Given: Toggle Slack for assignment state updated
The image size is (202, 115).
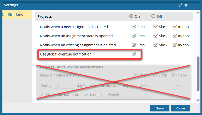Looking at the screenshot, I should (155, 36).
